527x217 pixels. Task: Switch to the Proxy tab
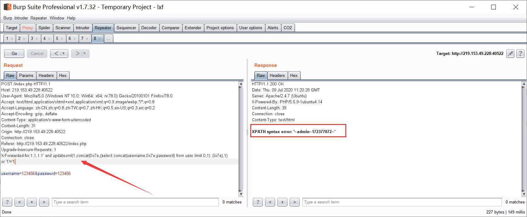click(x=28, y=28)
